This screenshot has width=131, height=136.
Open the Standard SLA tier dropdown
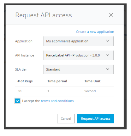pos(79,69)
